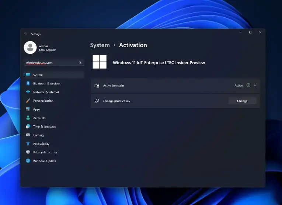Click the admin account name

pyautogui.click(x=43, y=46)
